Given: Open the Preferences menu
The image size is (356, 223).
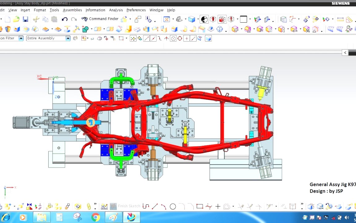Looking at the screenshot, I should pyautogui.click(x=136, y=10).
